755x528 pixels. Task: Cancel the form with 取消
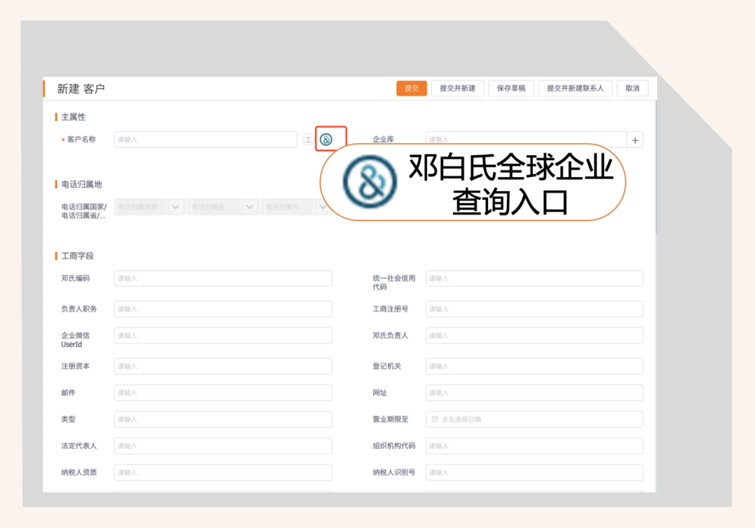coord(632,88)
